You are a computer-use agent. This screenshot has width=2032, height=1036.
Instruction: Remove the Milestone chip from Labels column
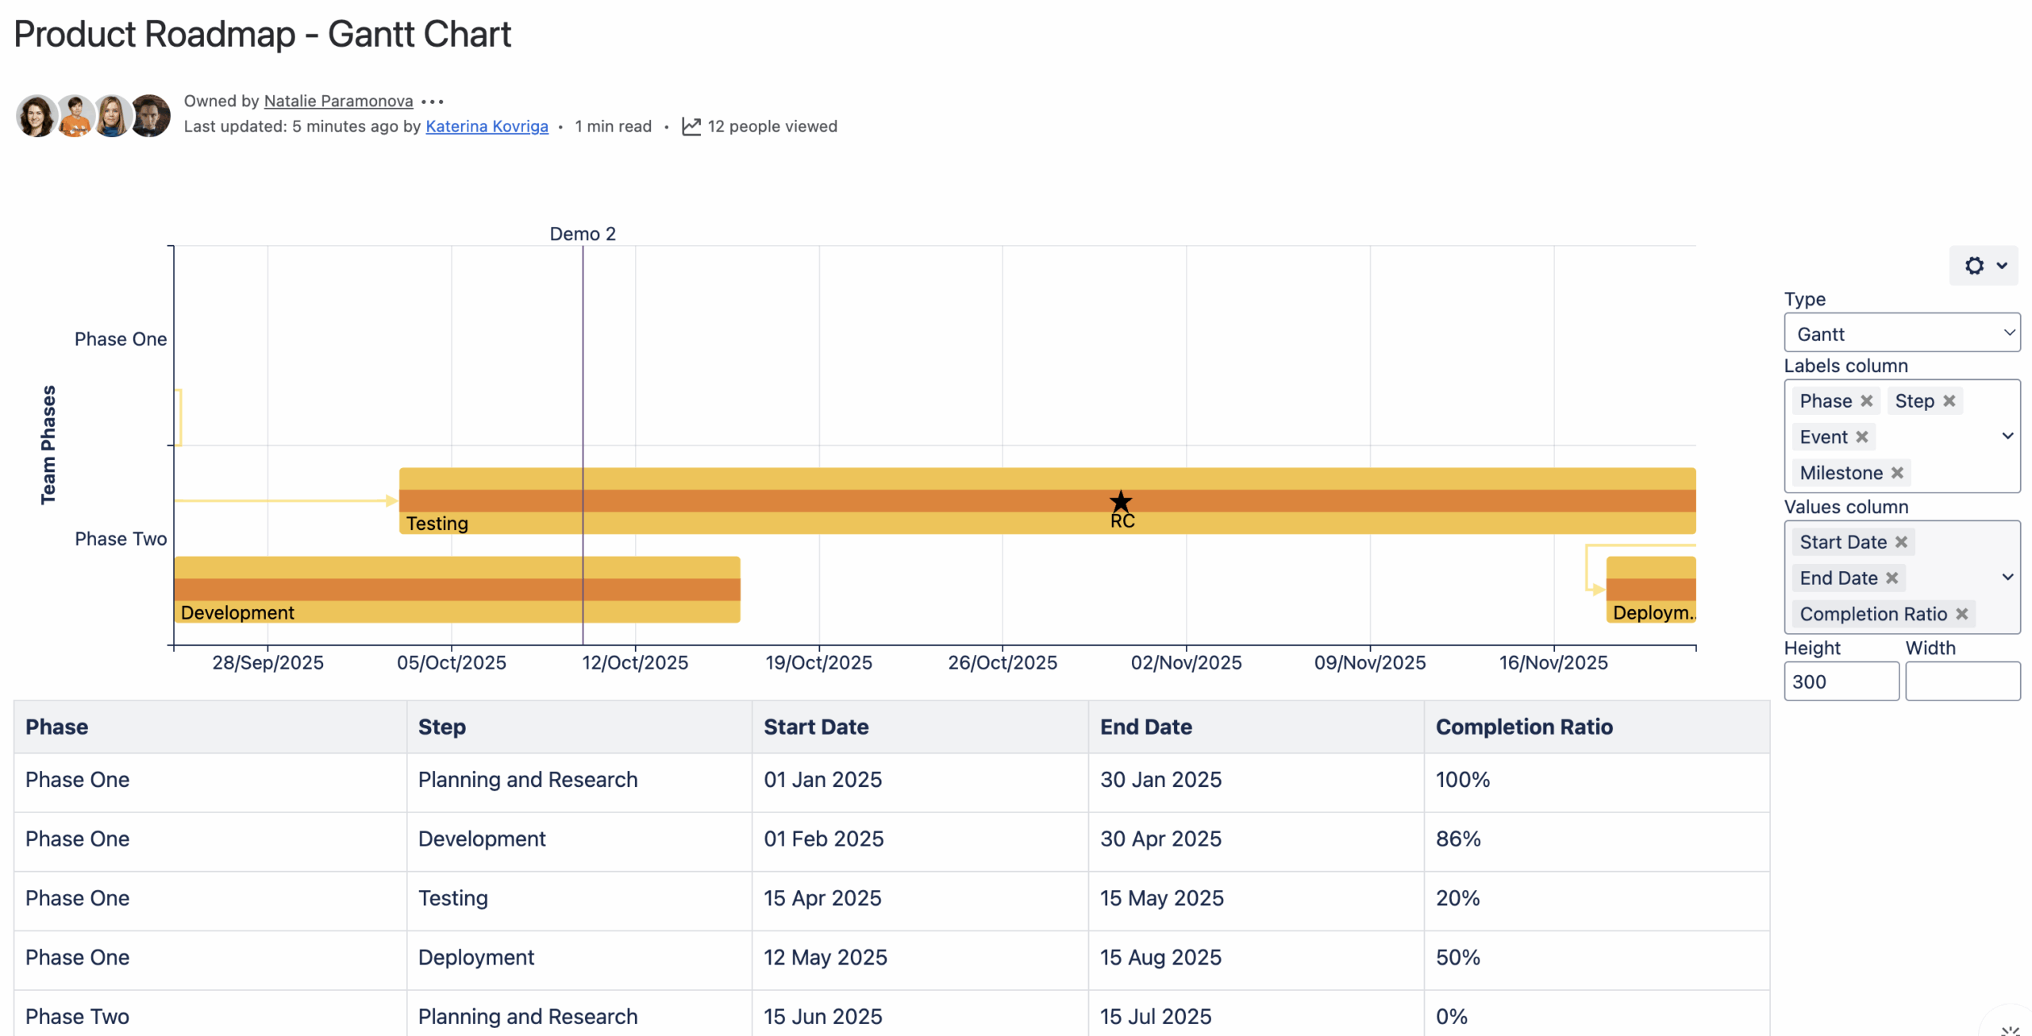[1895, 473]
